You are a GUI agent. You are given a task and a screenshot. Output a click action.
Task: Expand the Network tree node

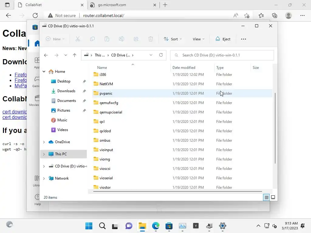[x=44, y=178]
